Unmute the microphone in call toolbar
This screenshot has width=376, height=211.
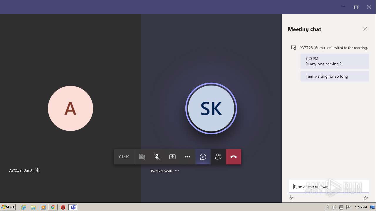point(157,157)
